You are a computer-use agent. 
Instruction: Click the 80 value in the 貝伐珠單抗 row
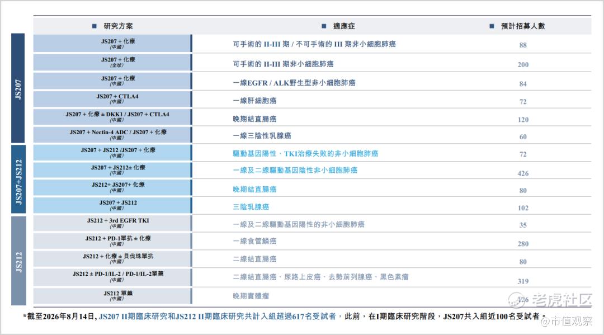tap(523, 261)
